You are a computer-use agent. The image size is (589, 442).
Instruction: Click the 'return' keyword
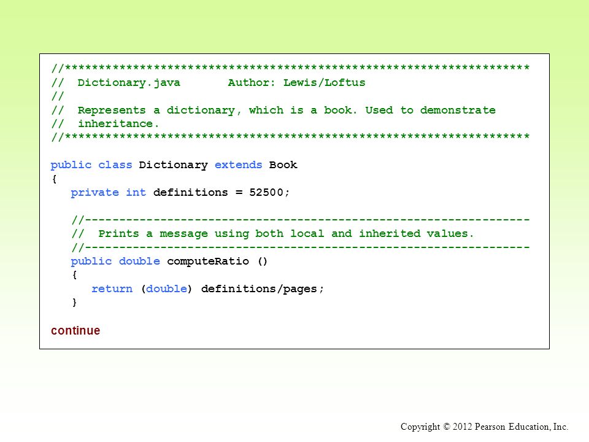pos(112,289)
